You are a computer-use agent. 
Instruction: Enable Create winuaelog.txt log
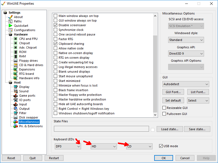pyautogui.click(x=56, y=62)
